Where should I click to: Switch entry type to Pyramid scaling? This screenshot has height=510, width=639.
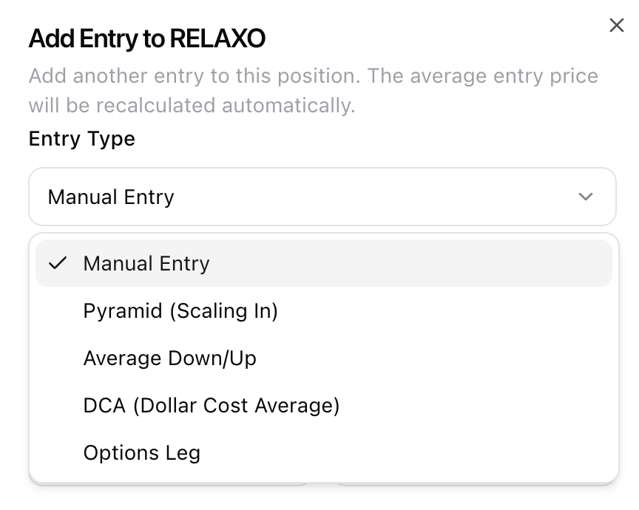(324, 311)
